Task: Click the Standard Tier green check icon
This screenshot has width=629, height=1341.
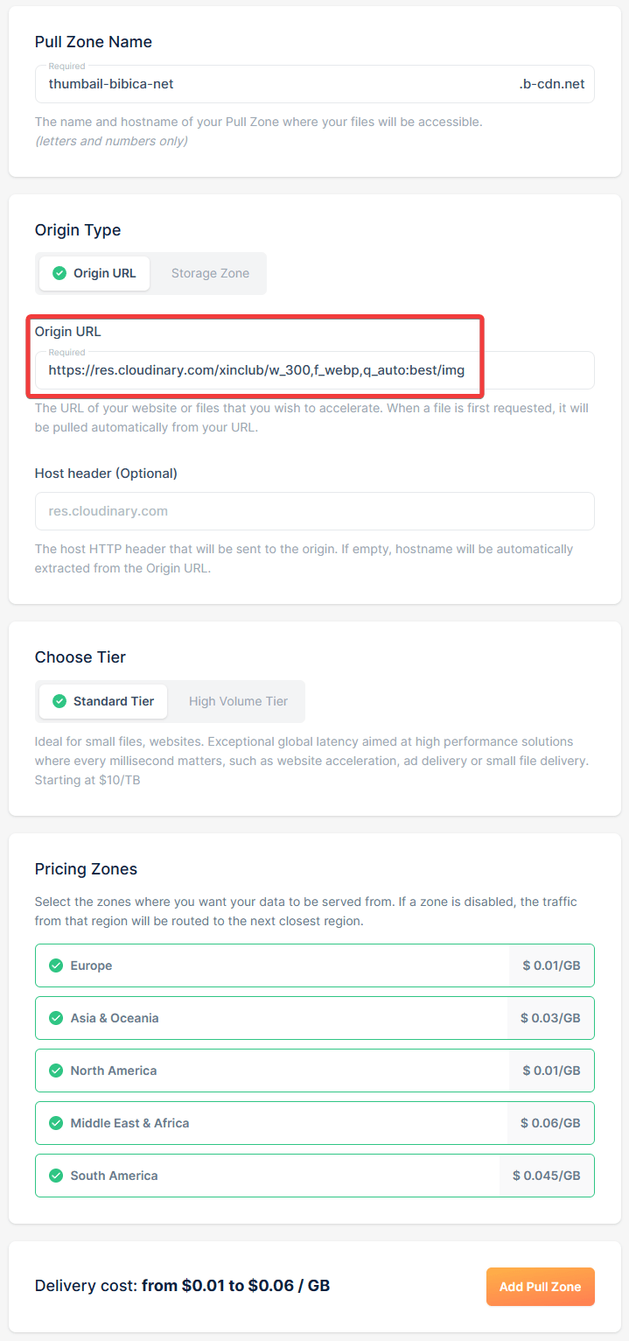Action: tap(59, 701)
